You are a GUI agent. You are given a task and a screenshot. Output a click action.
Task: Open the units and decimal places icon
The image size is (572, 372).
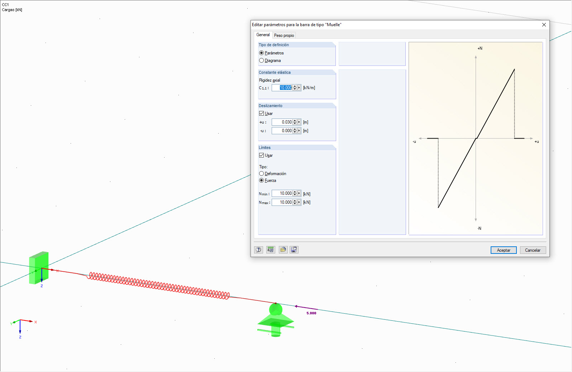(x=271, y=250)
